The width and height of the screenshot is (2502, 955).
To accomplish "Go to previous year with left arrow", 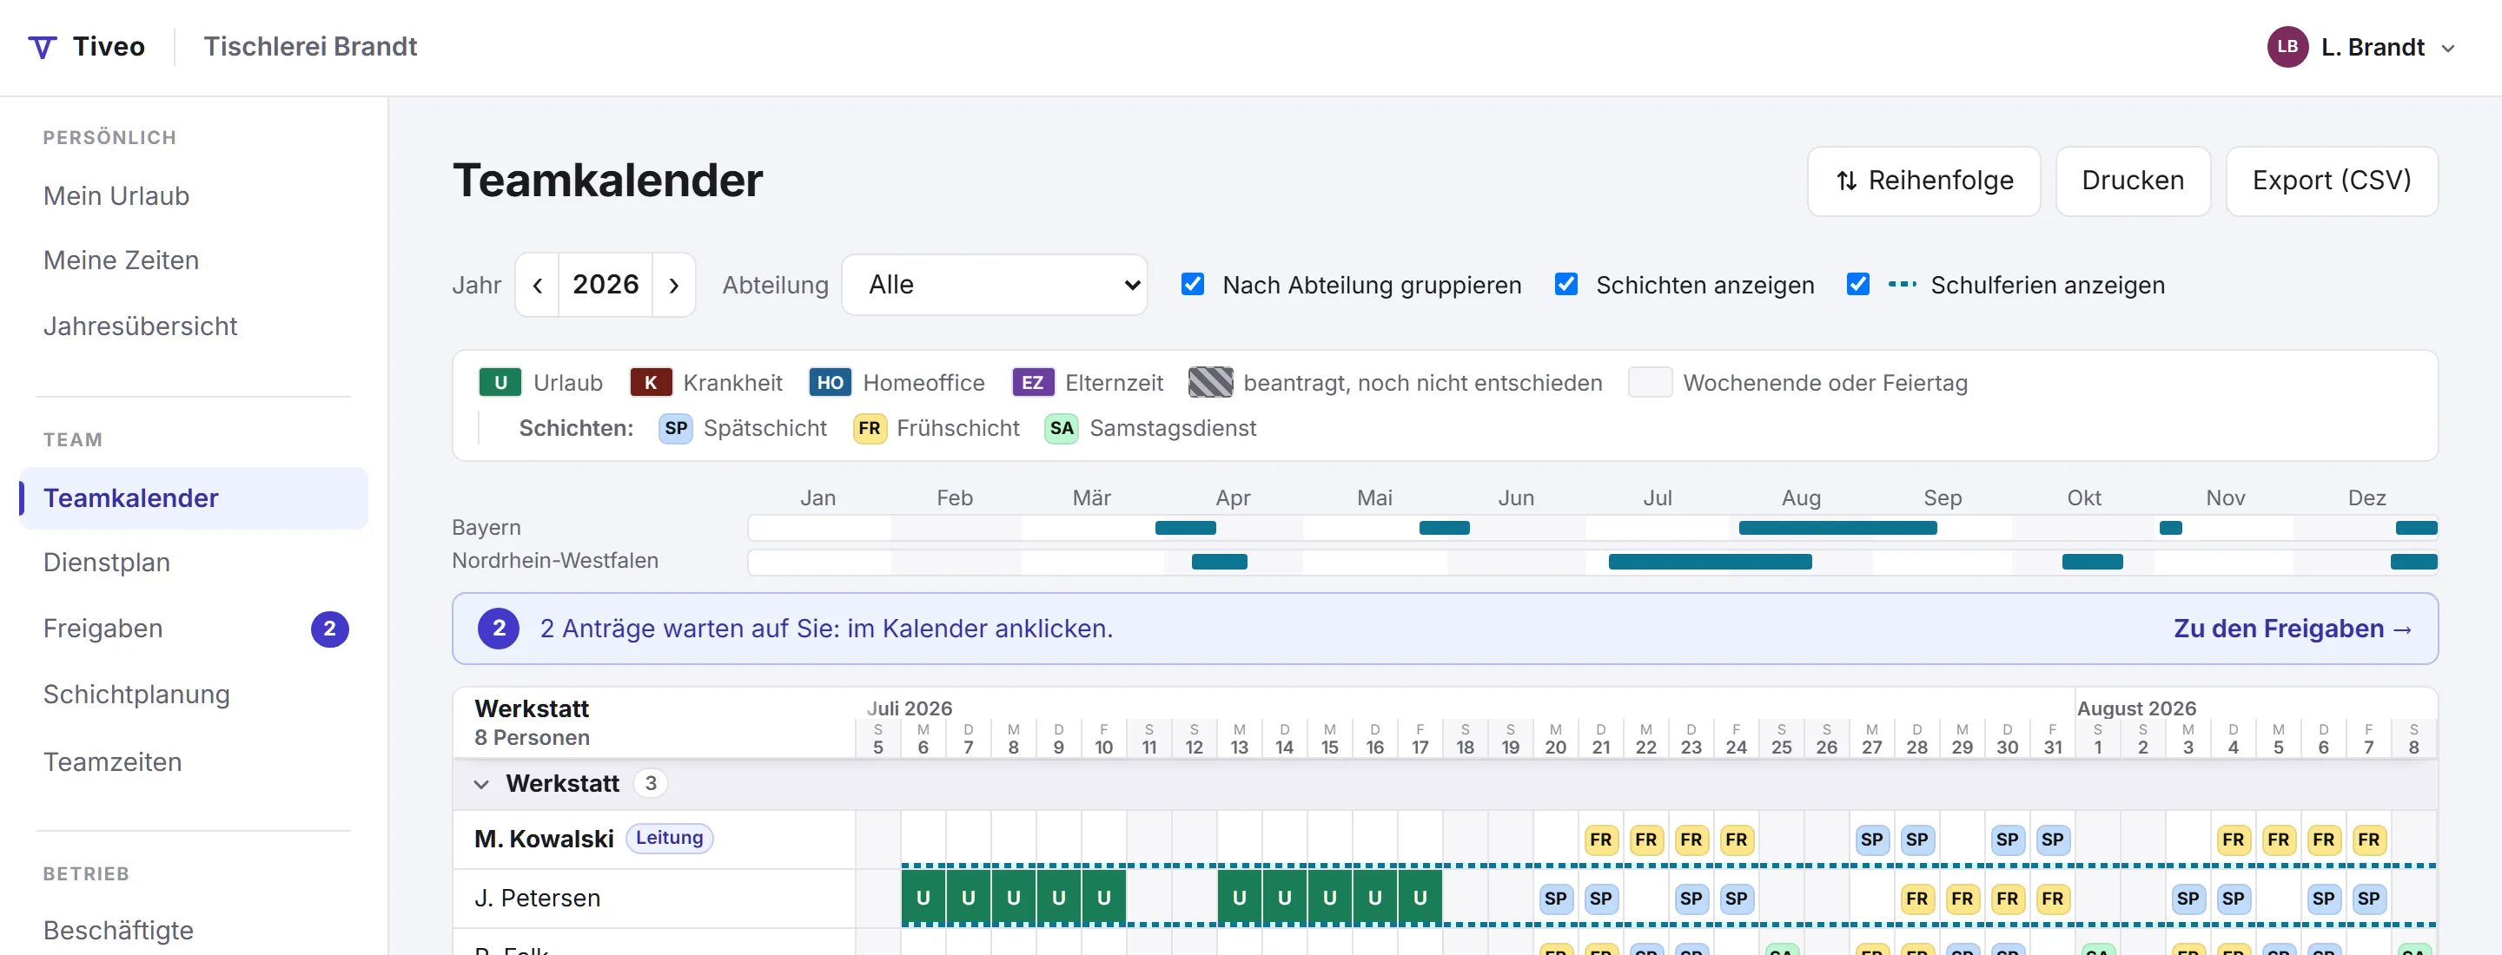I will 537,286.
